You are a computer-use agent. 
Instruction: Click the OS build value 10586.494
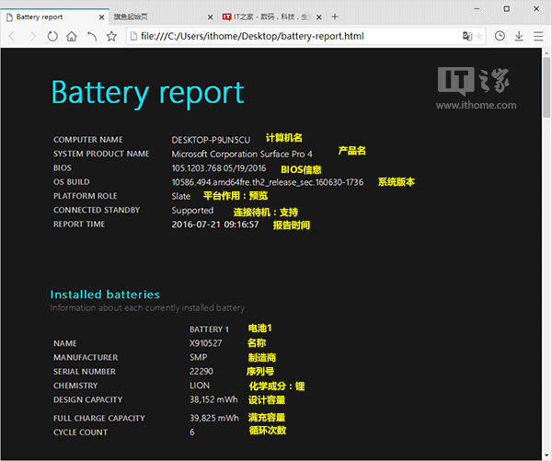(x=268, y=182)
